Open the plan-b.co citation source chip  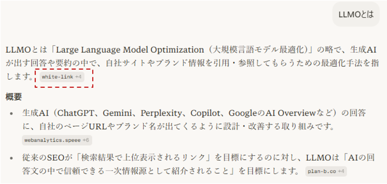coord(321,172)
